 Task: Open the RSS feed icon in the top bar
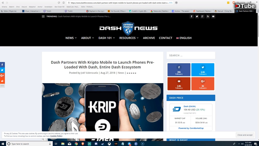point(208,16)
